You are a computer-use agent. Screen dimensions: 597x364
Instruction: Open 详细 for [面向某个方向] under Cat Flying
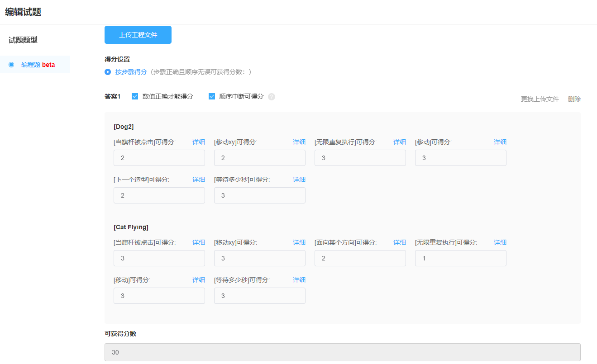(x=400, y=242)
